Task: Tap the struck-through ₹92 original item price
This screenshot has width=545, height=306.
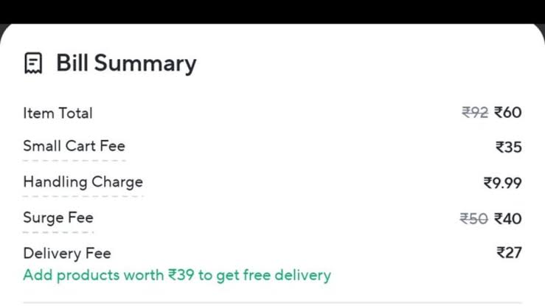Action: (475, 112)
